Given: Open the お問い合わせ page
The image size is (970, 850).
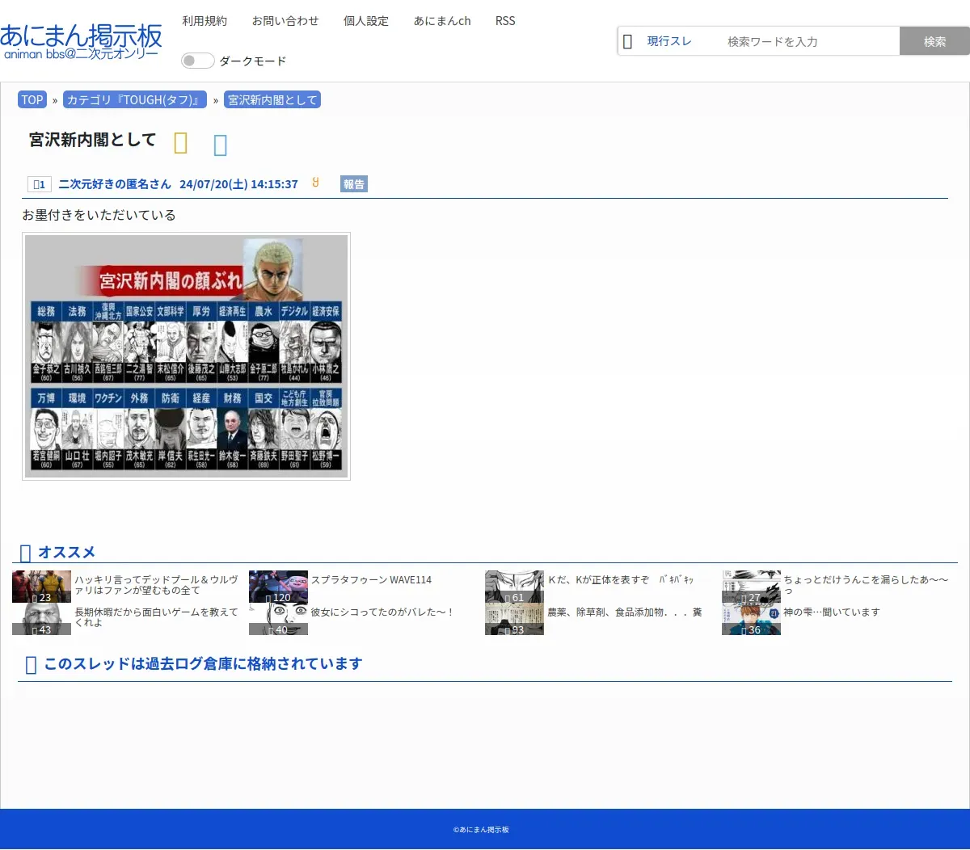Looking at the screenshot, I should click(285, 21).
